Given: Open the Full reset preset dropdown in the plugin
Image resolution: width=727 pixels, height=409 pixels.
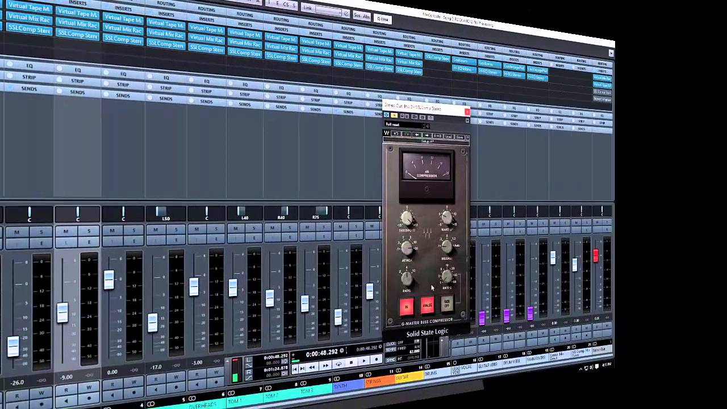Looking at the screenshot, I should tap(406, 124).
